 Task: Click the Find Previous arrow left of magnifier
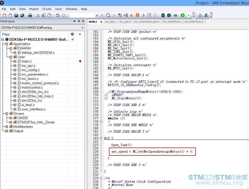(x=102, y=15)
